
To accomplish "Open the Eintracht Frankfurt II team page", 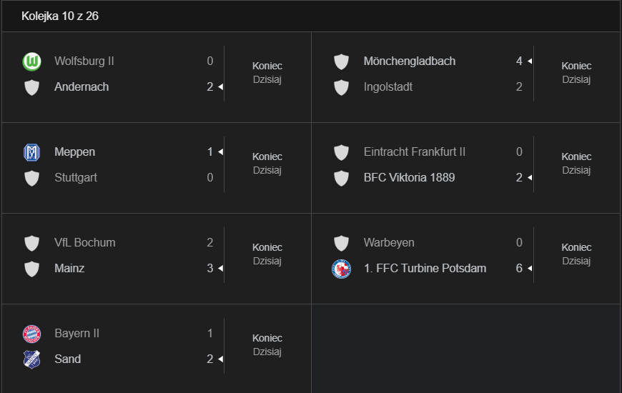I will pyautogui.click(x=414, y=152).
